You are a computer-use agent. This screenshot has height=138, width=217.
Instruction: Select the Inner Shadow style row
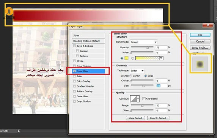click(x=88, y=66)
